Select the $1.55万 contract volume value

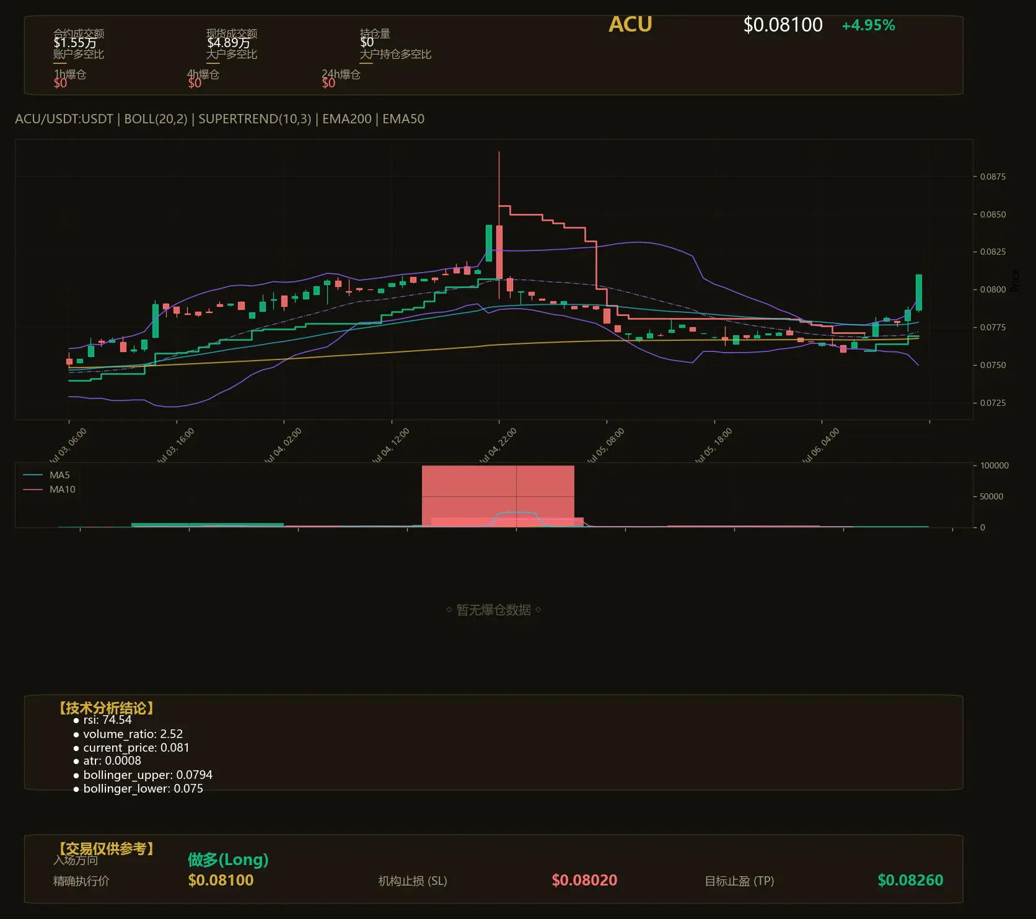(x=75, y=43)
